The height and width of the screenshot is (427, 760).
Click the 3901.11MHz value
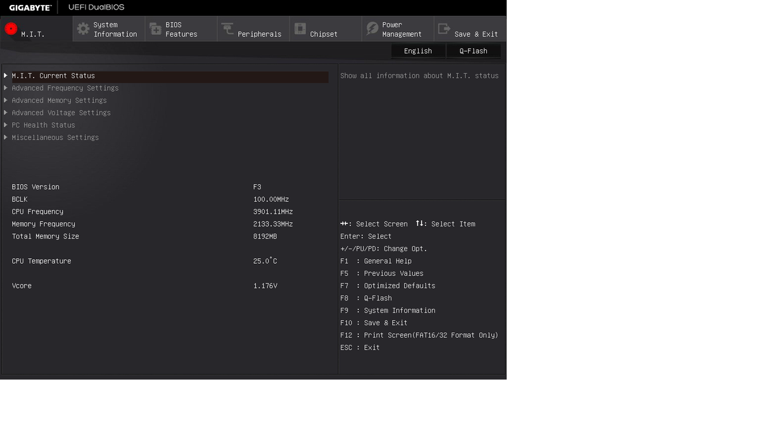pos(273,212)
